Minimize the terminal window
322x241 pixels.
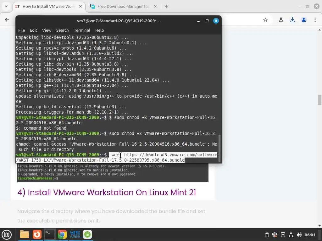pos(198,21)
